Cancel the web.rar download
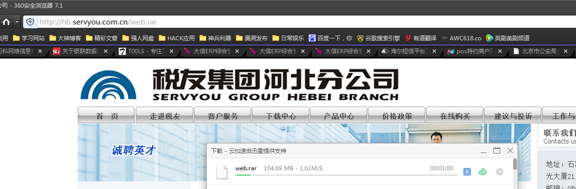The image size is (576, 189). click(500, 171)
